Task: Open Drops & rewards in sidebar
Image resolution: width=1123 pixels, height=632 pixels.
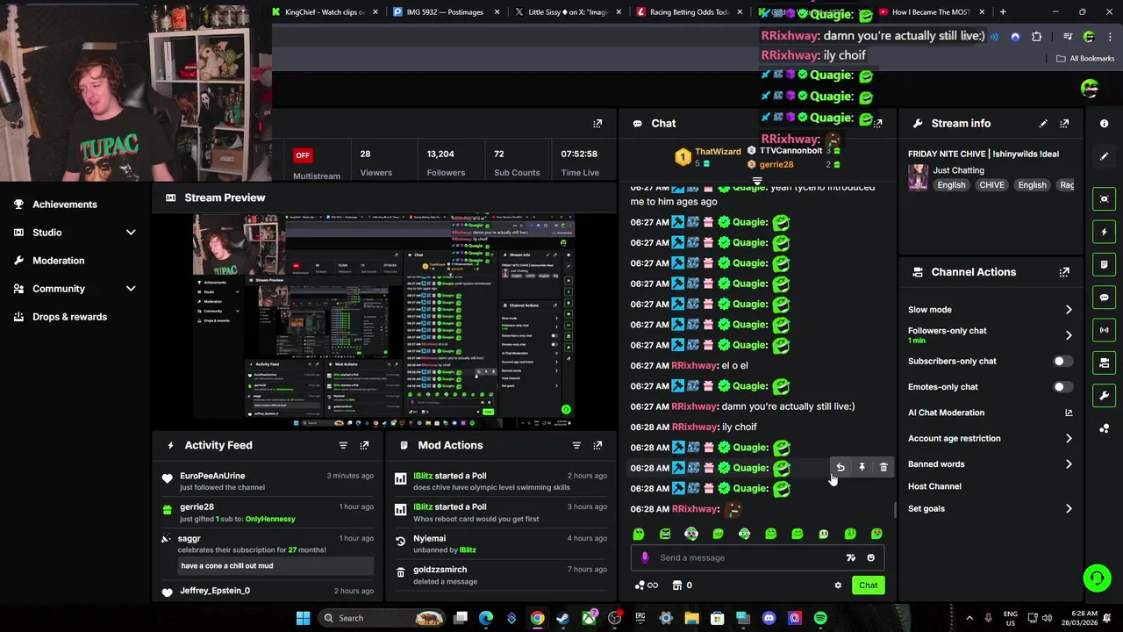Action: point(69,317)
